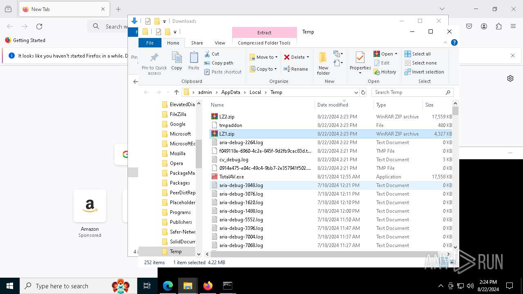Click Open with WinRAR button

click(x=383, y=54)
